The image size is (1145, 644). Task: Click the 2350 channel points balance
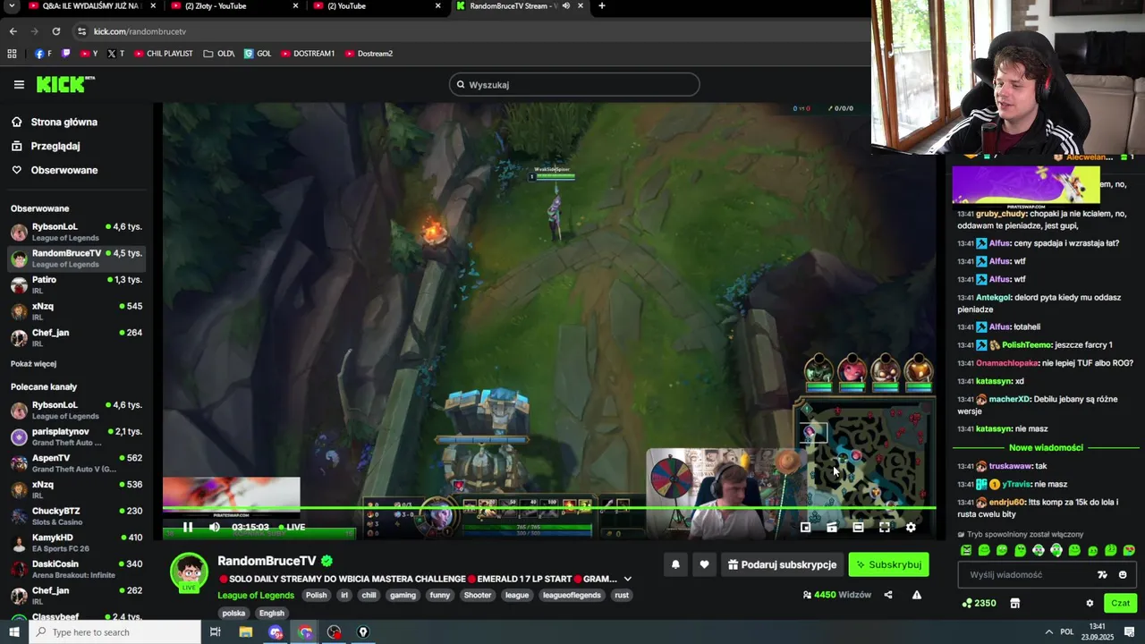tap(979, 603)
